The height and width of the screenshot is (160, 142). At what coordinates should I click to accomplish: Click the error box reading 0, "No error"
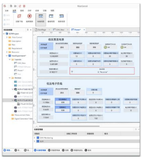[102, 71]
